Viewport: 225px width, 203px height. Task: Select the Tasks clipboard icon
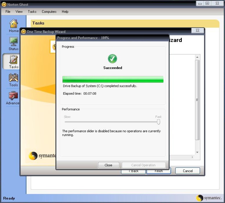pos(13,59)
